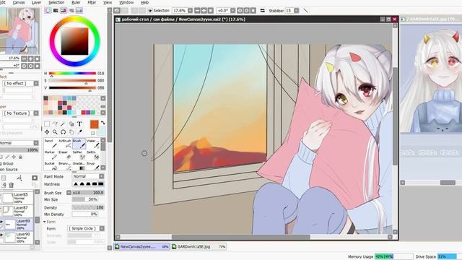Toggle visibility of Layer89

tap(1, 222)
